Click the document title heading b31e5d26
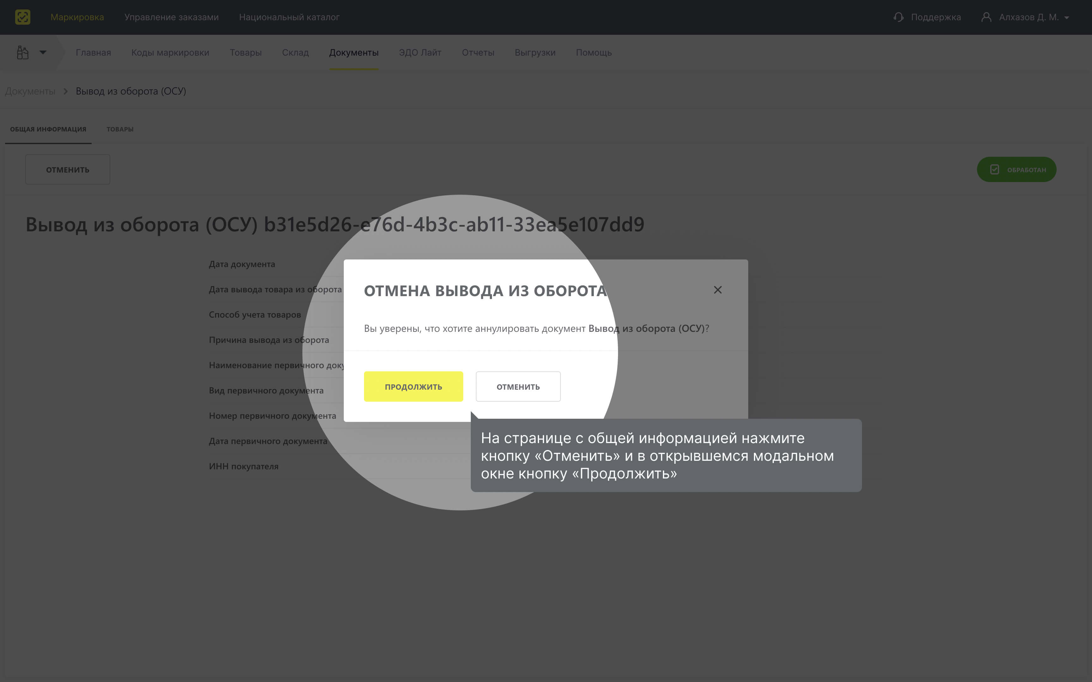Image resolution: width=1092 pixels, height=682 pixels. [335, 224]
